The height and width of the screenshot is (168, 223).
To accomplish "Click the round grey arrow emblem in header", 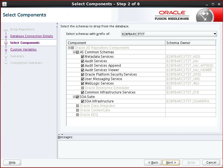I will [204, 16].
